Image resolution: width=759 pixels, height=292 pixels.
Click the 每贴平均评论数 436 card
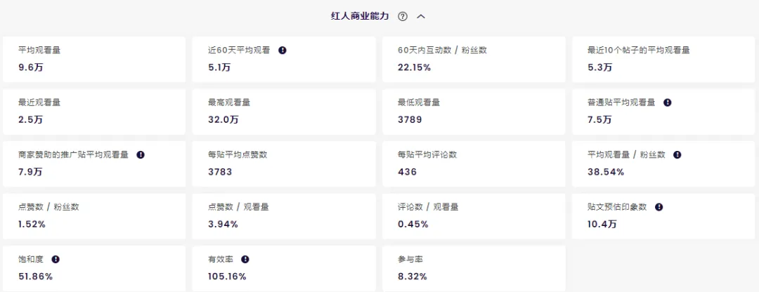pos(474,163)
